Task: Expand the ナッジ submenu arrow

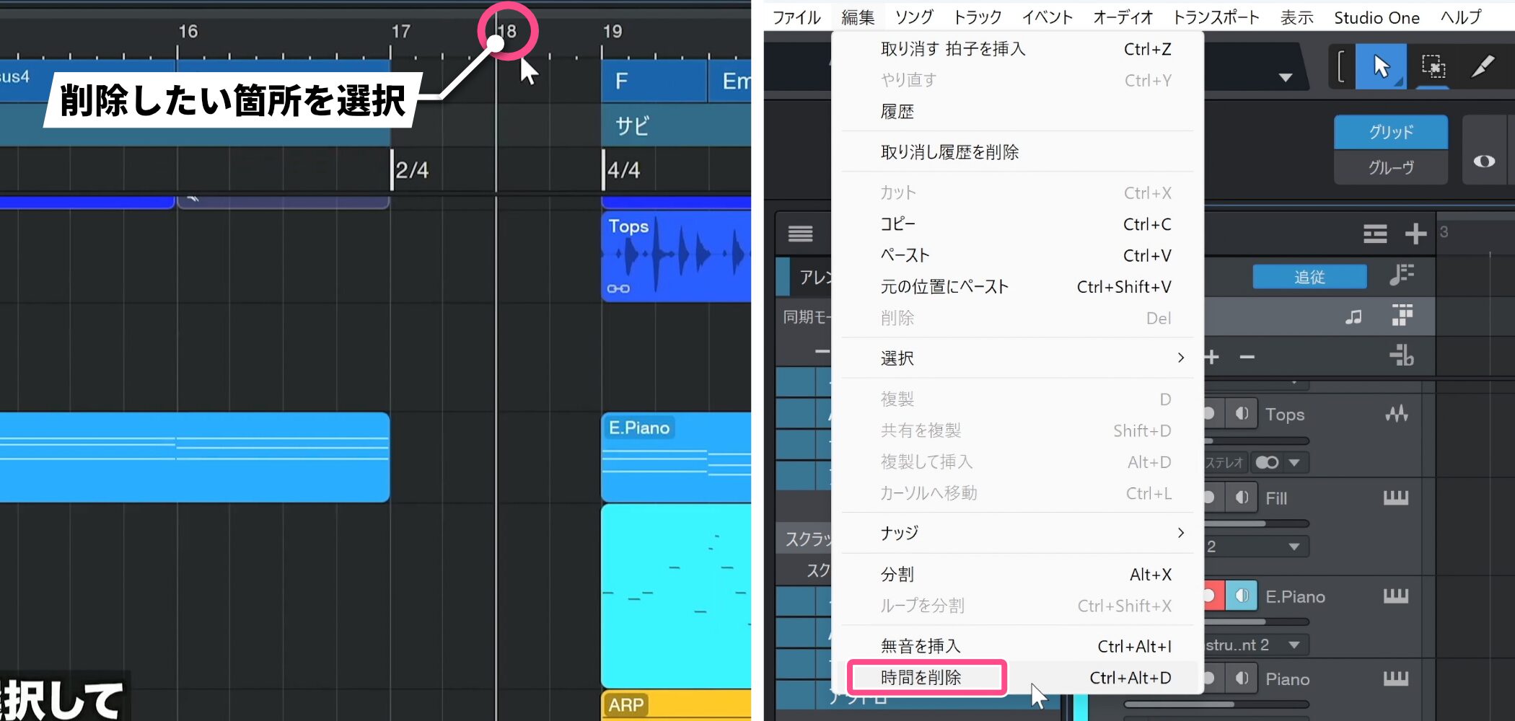Action: coord(1180,533)
